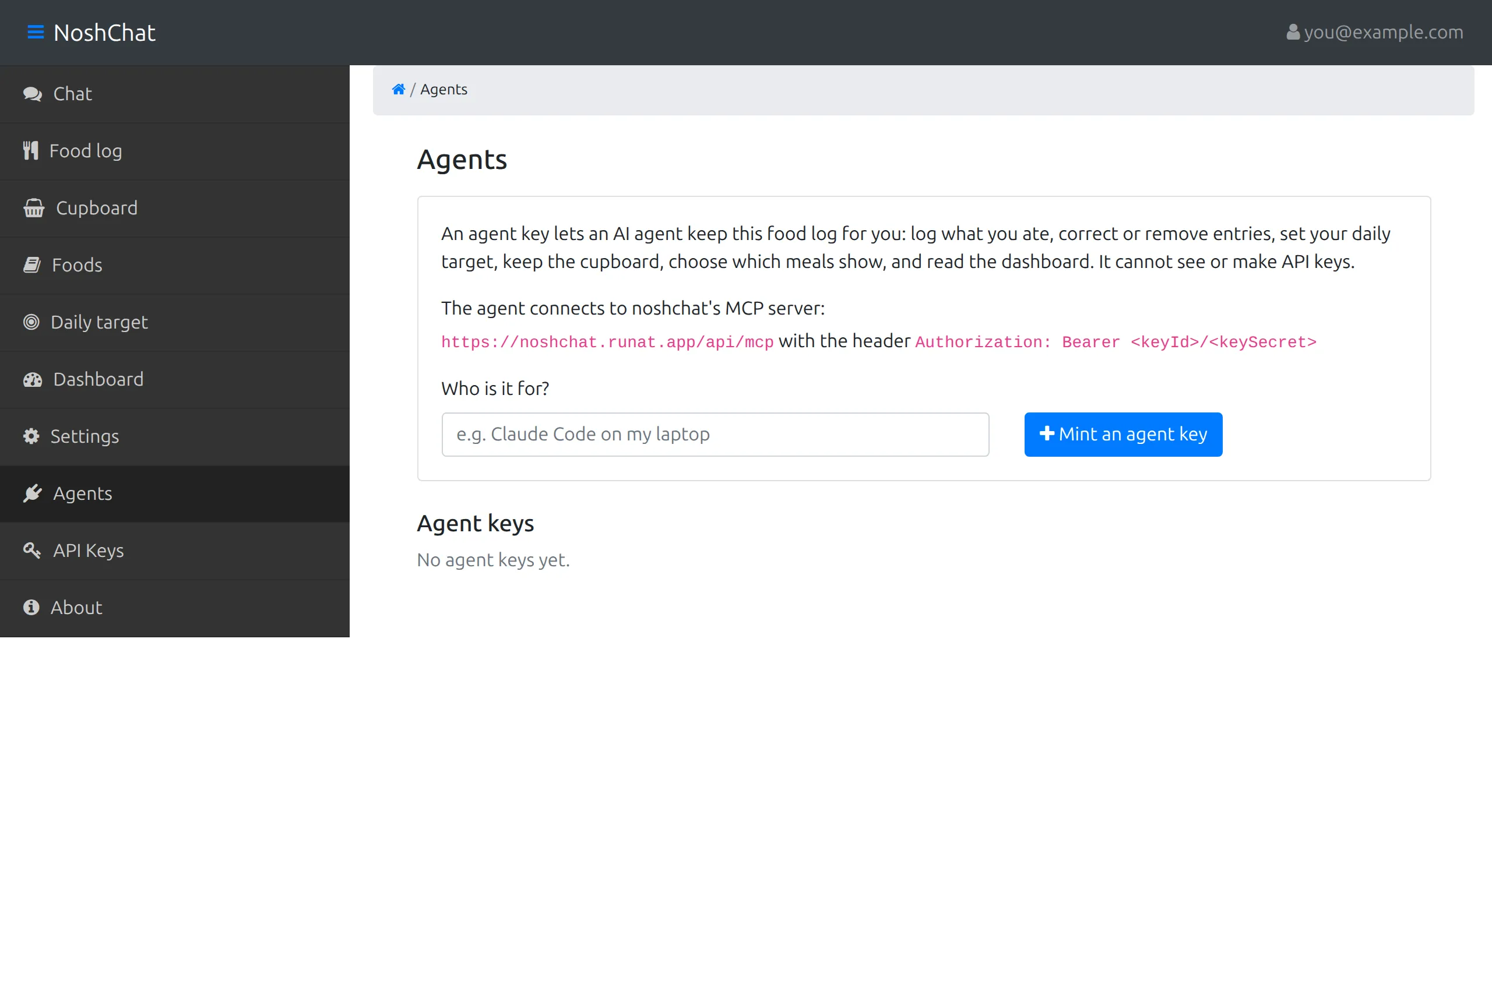Go to the Cupboard page
The width and height of the screenshot is (1492, 1002).
coord(174,209)
